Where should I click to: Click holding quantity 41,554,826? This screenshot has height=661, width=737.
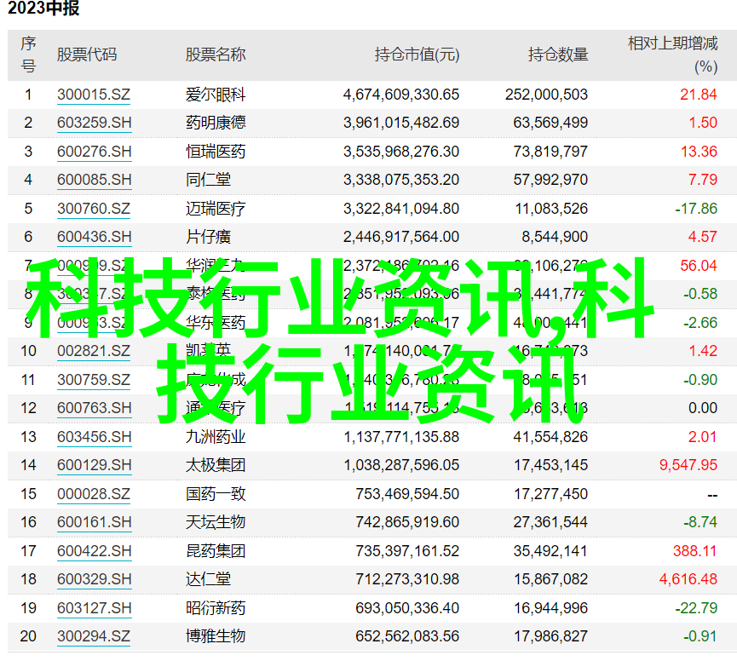click(550, 437)
